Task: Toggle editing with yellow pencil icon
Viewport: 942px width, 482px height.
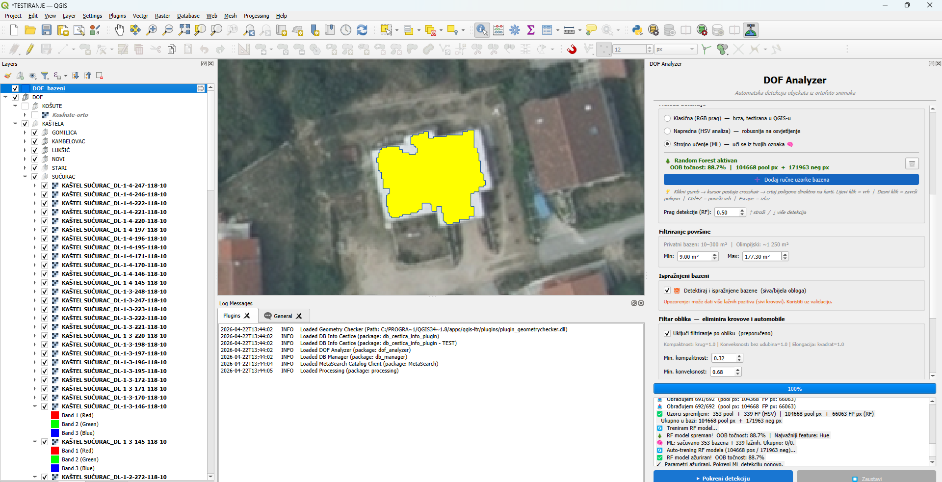Action: [x=30, y=49]
